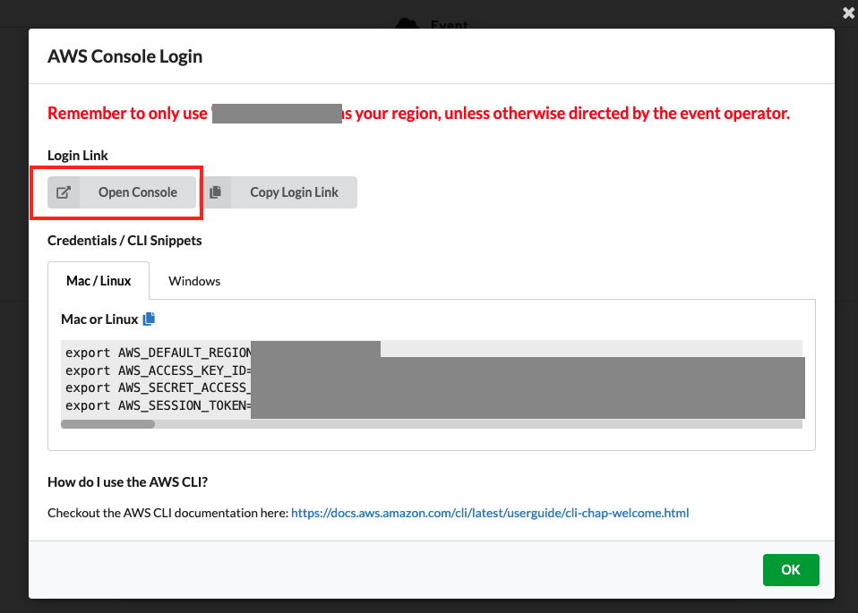Click the export AWS_DEFAULT_REGION line
Screen dimensions: 858x613
159,353
